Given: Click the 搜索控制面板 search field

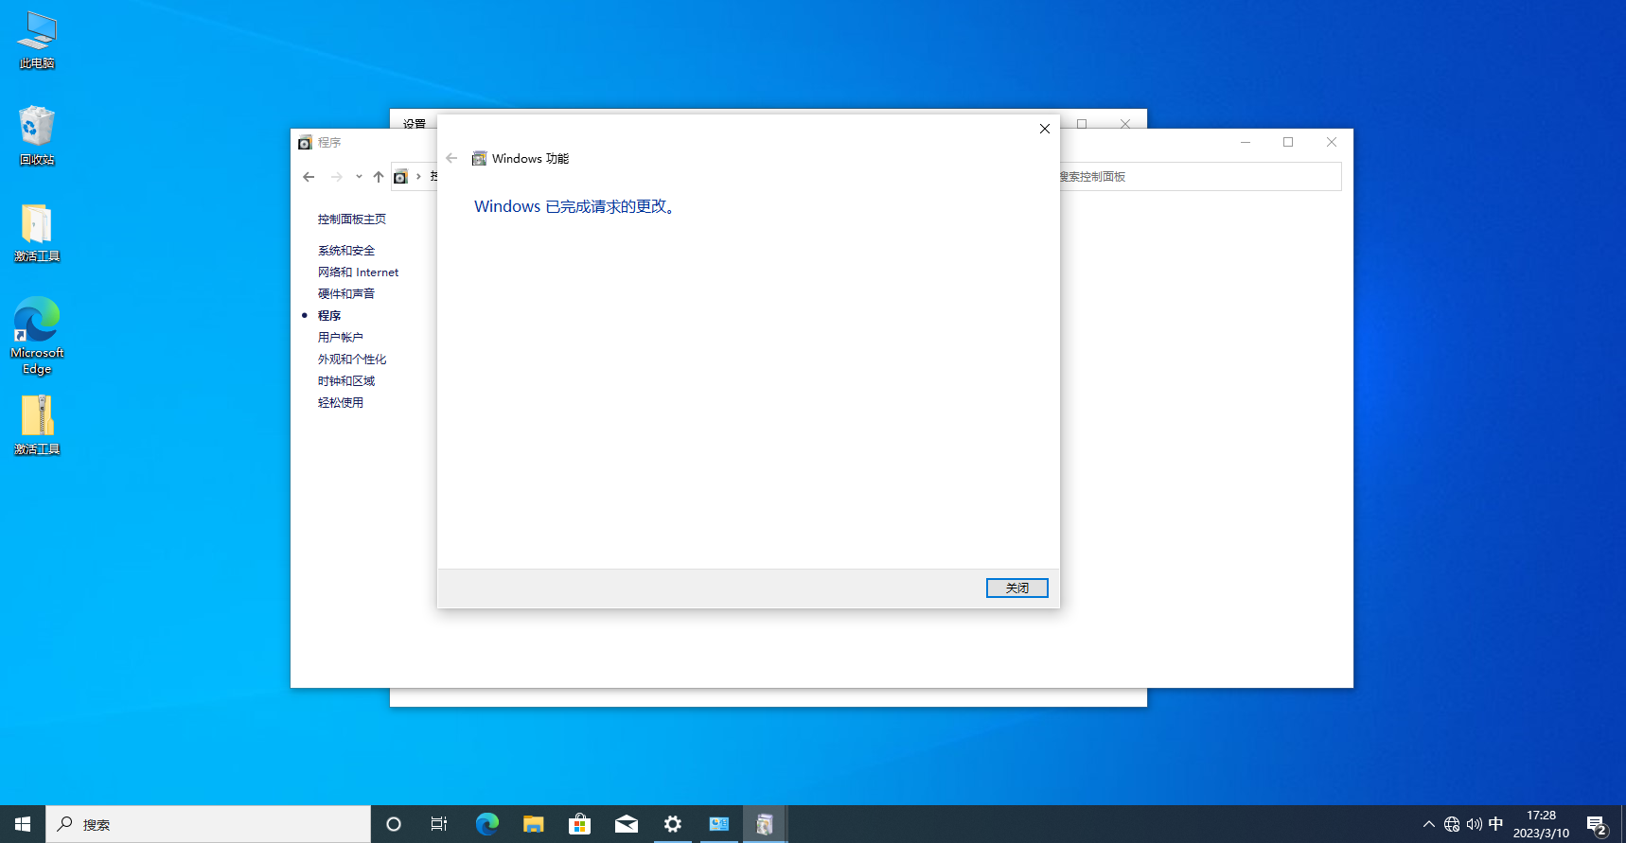Looking at the screenshot, I should click(x=1199, y=177).
